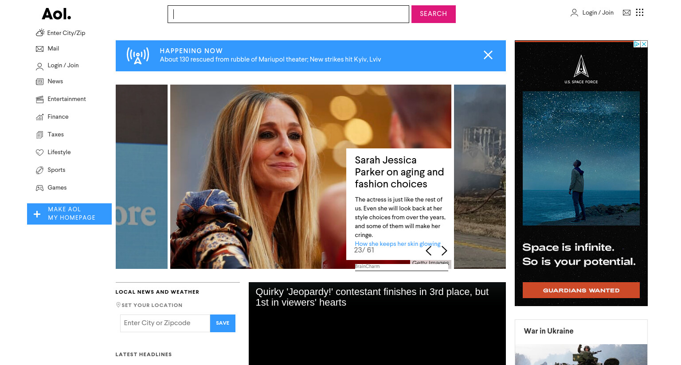
Task: Dismiss the Happening Now banner
Action: 488,55
